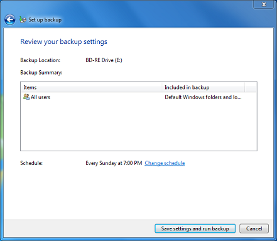
Task: Click the 'Set up backup' title text
Action: tap(45, 19)
